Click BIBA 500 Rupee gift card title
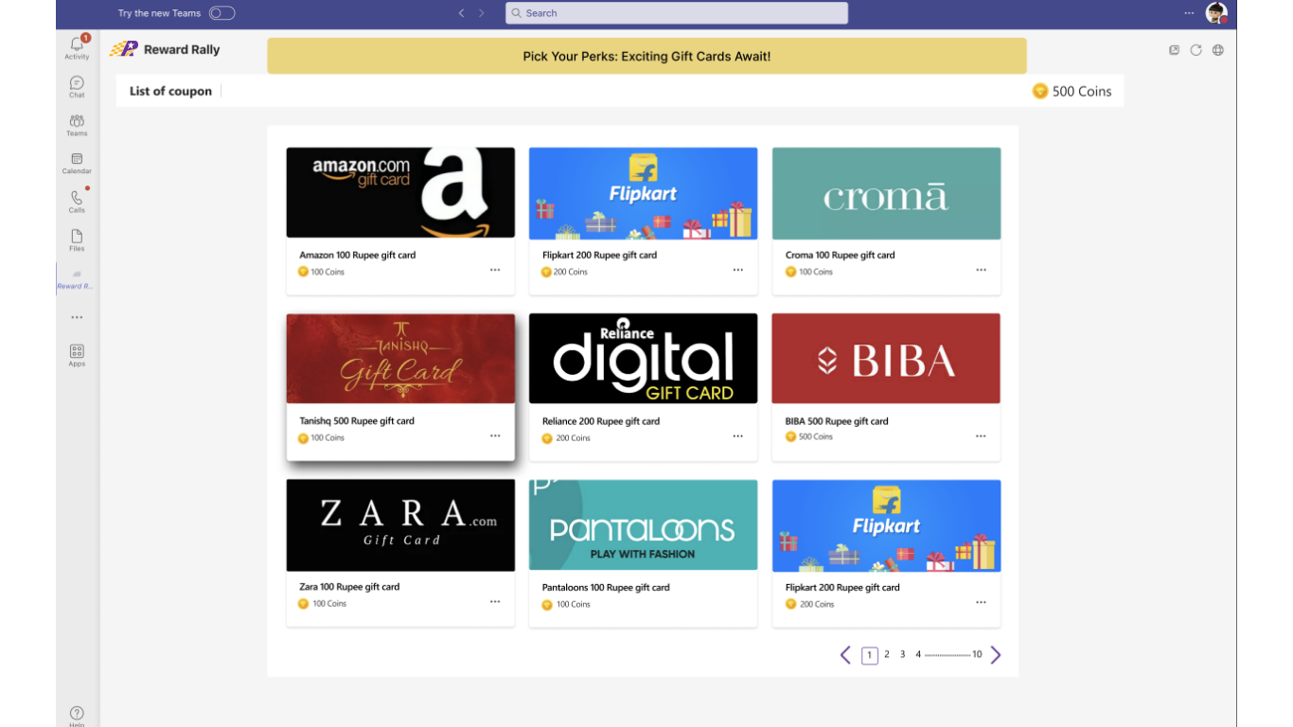 pos(837,421)
